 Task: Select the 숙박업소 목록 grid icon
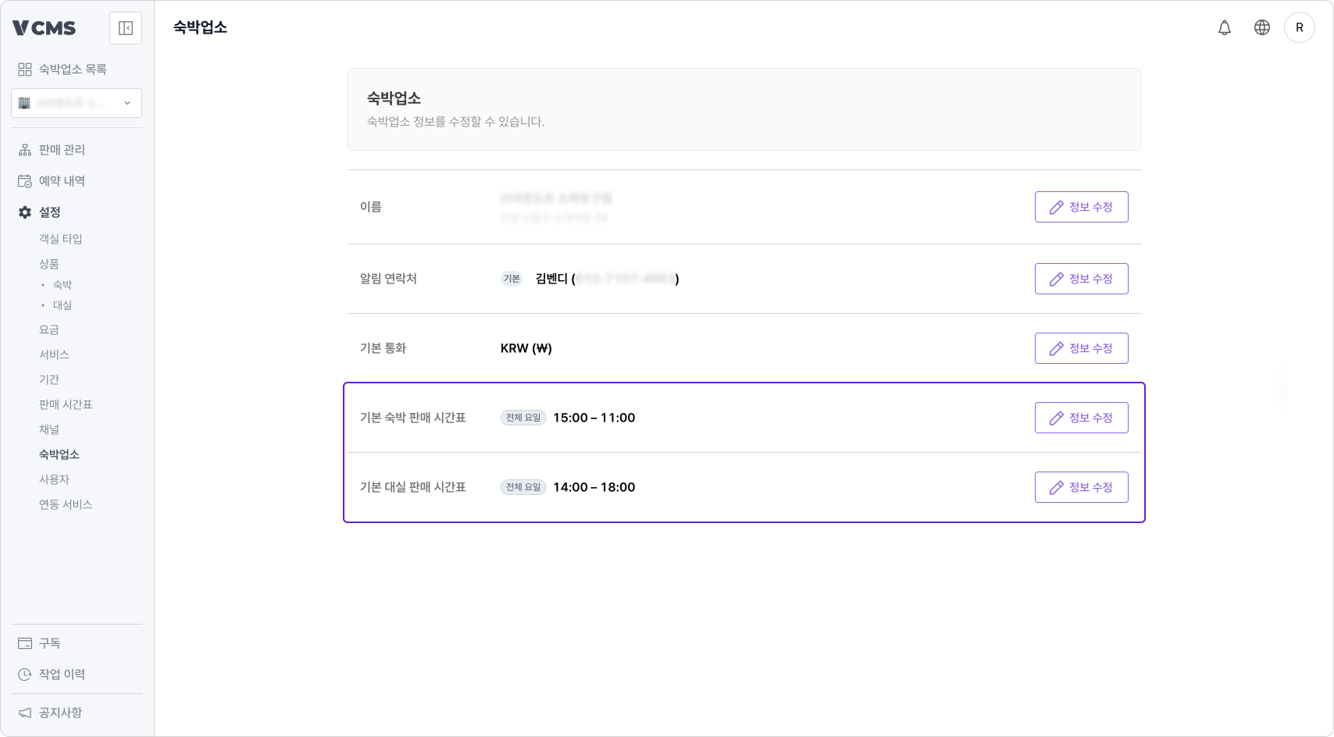[23, 69]
